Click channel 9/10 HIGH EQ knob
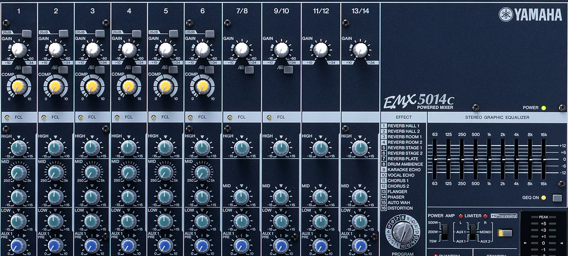Image resolution: width=568 pixels, height=256 pixels. 281,148
